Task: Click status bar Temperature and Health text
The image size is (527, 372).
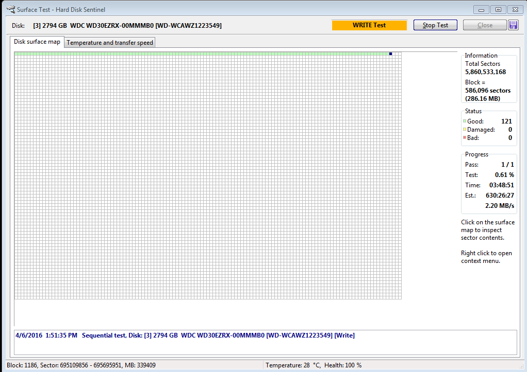Action: [x=313, y=365]
